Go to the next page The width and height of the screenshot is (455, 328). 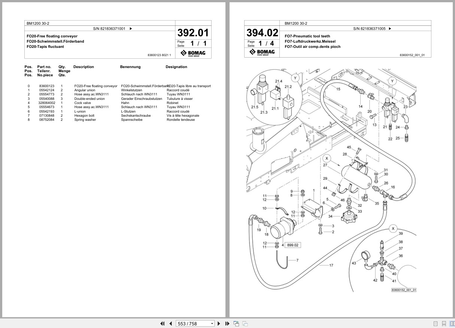pos(219,324)
